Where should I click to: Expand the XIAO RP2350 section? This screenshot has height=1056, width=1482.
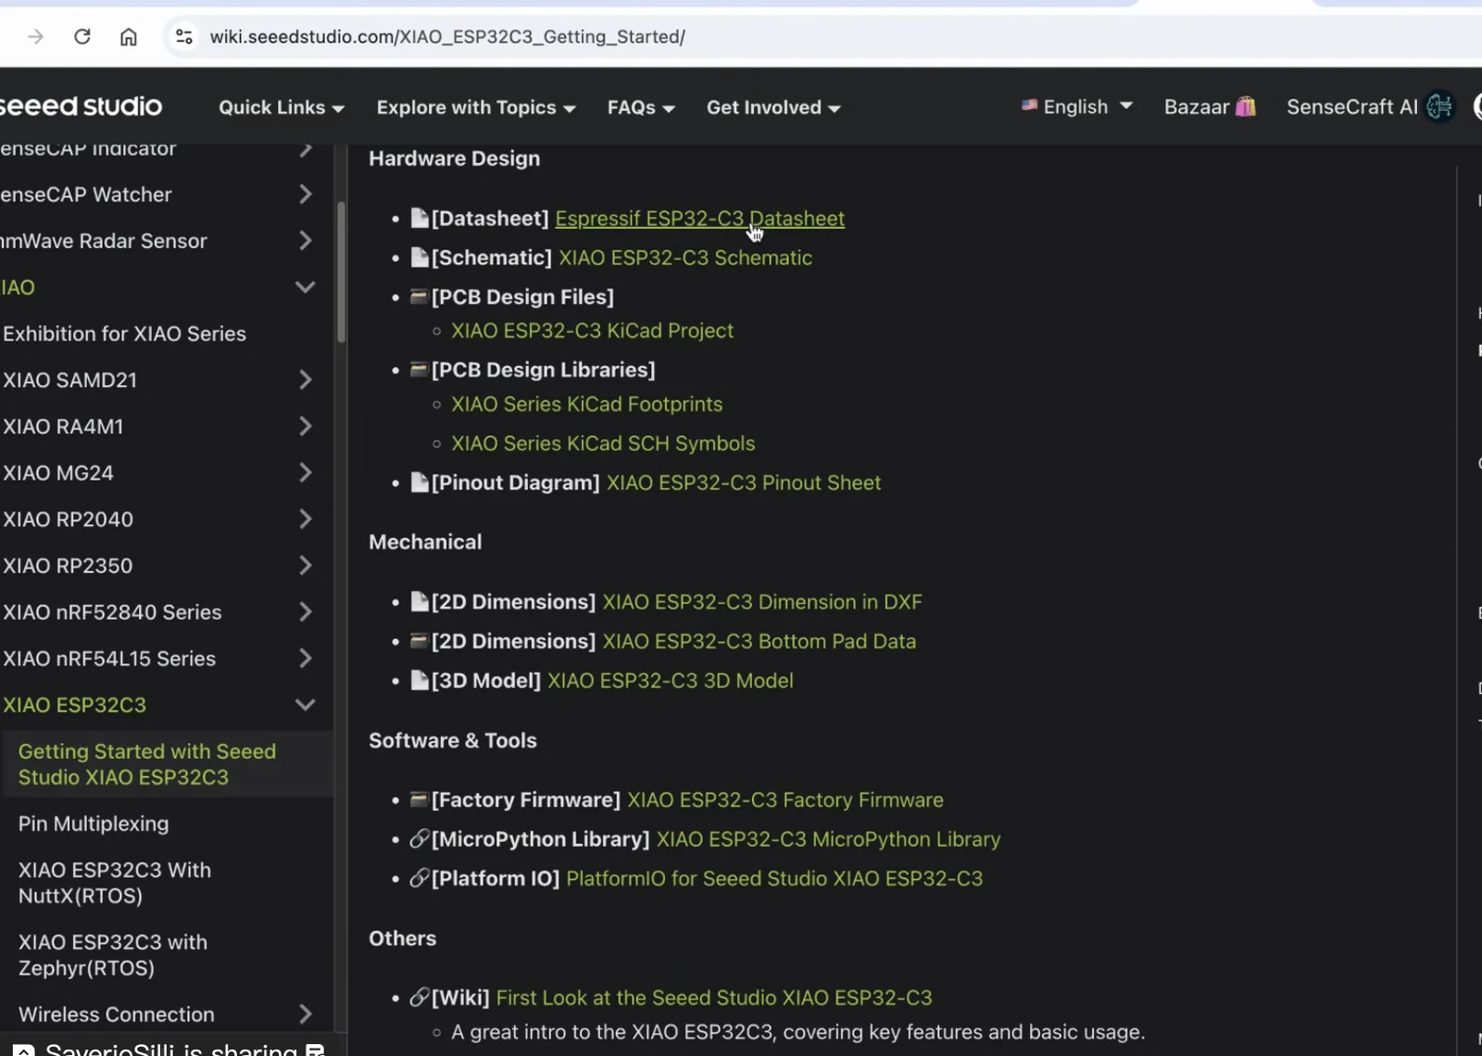click(305, 565)
